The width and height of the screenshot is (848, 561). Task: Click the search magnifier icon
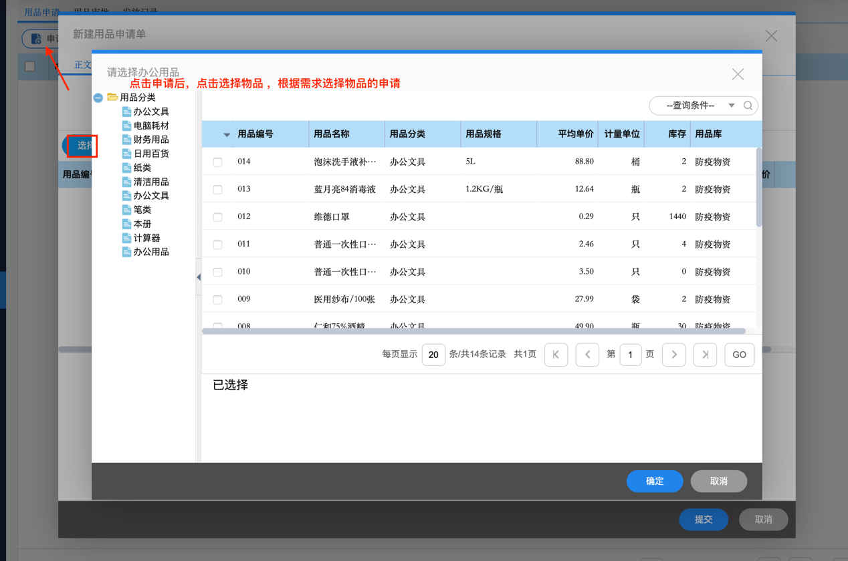pyautogui.click(x=748, y=106)
